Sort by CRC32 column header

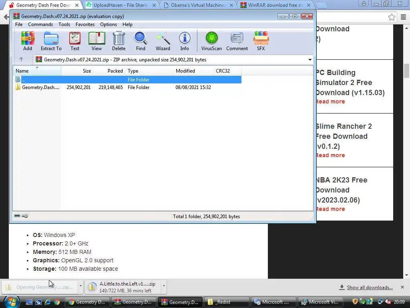coord(227,71)
